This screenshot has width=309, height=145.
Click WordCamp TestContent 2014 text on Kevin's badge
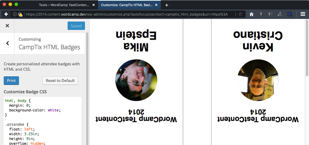258,116
